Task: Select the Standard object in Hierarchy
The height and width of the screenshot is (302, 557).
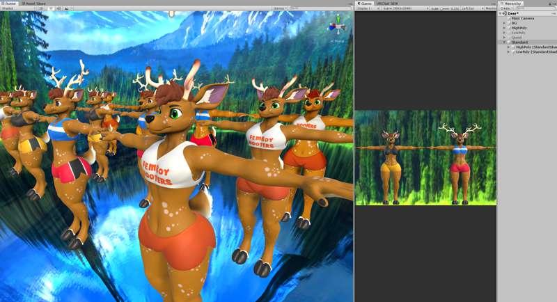Action: tap(519, 42)
